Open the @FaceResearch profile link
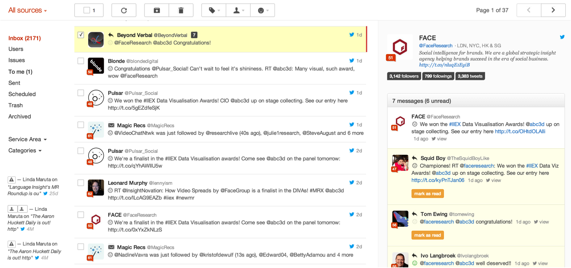 [436, 46]
